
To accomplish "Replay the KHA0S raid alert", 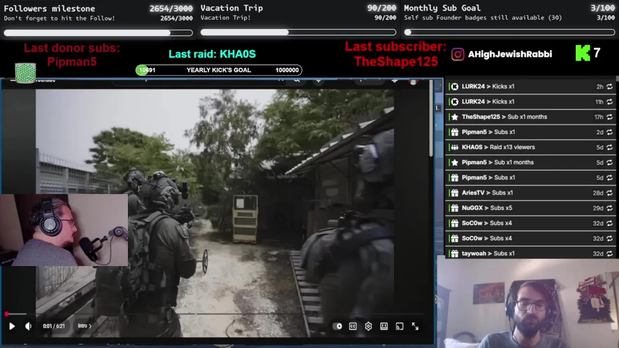I will (609, 147).
